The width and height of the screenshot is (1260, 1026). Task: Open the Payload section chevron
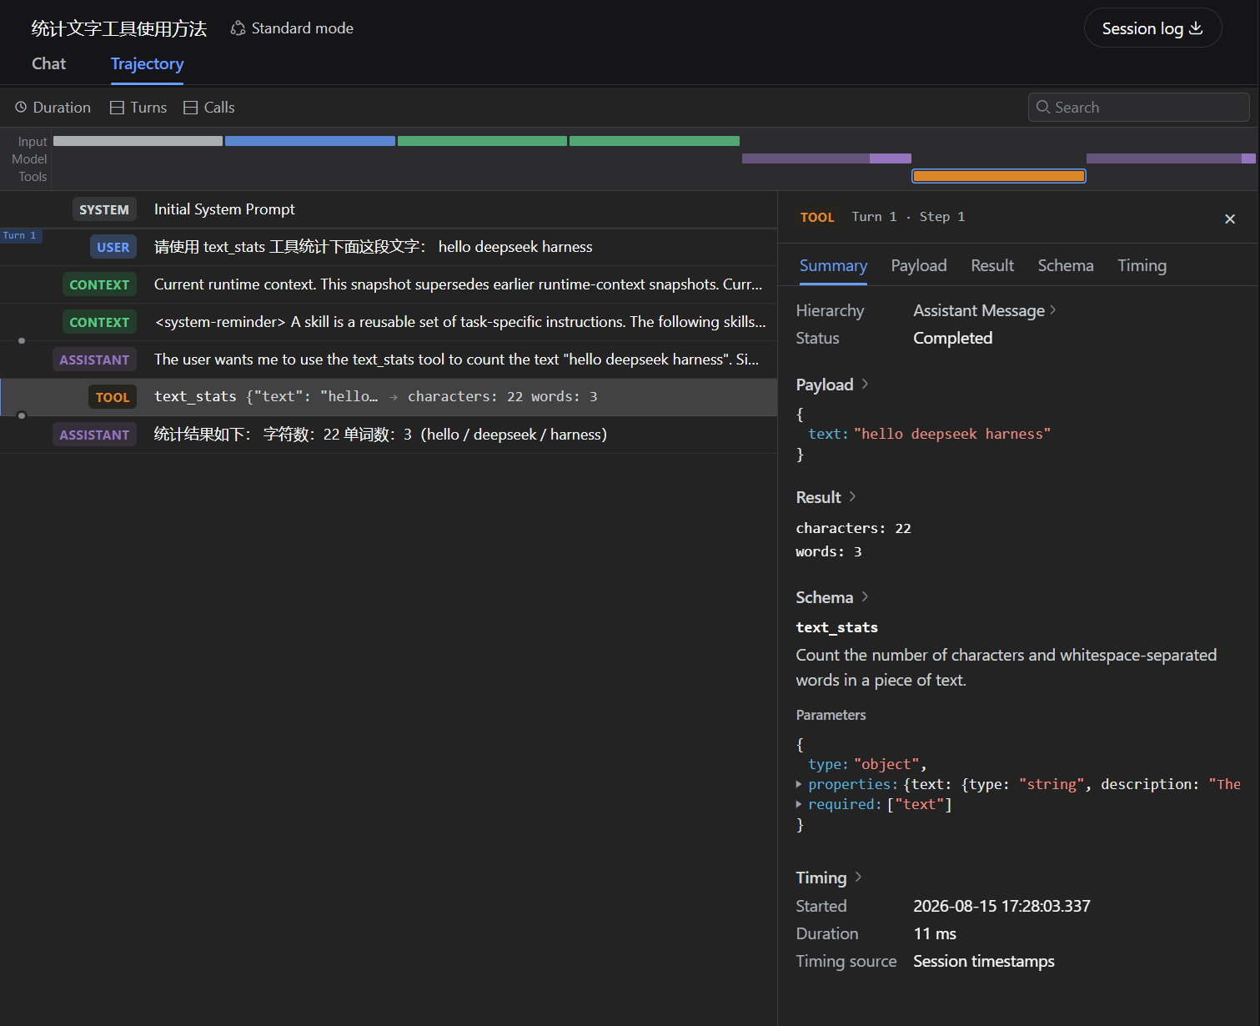point(865,384)
